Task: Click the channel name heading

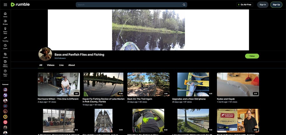Action: pyautogui.click(x=79, y=55)
